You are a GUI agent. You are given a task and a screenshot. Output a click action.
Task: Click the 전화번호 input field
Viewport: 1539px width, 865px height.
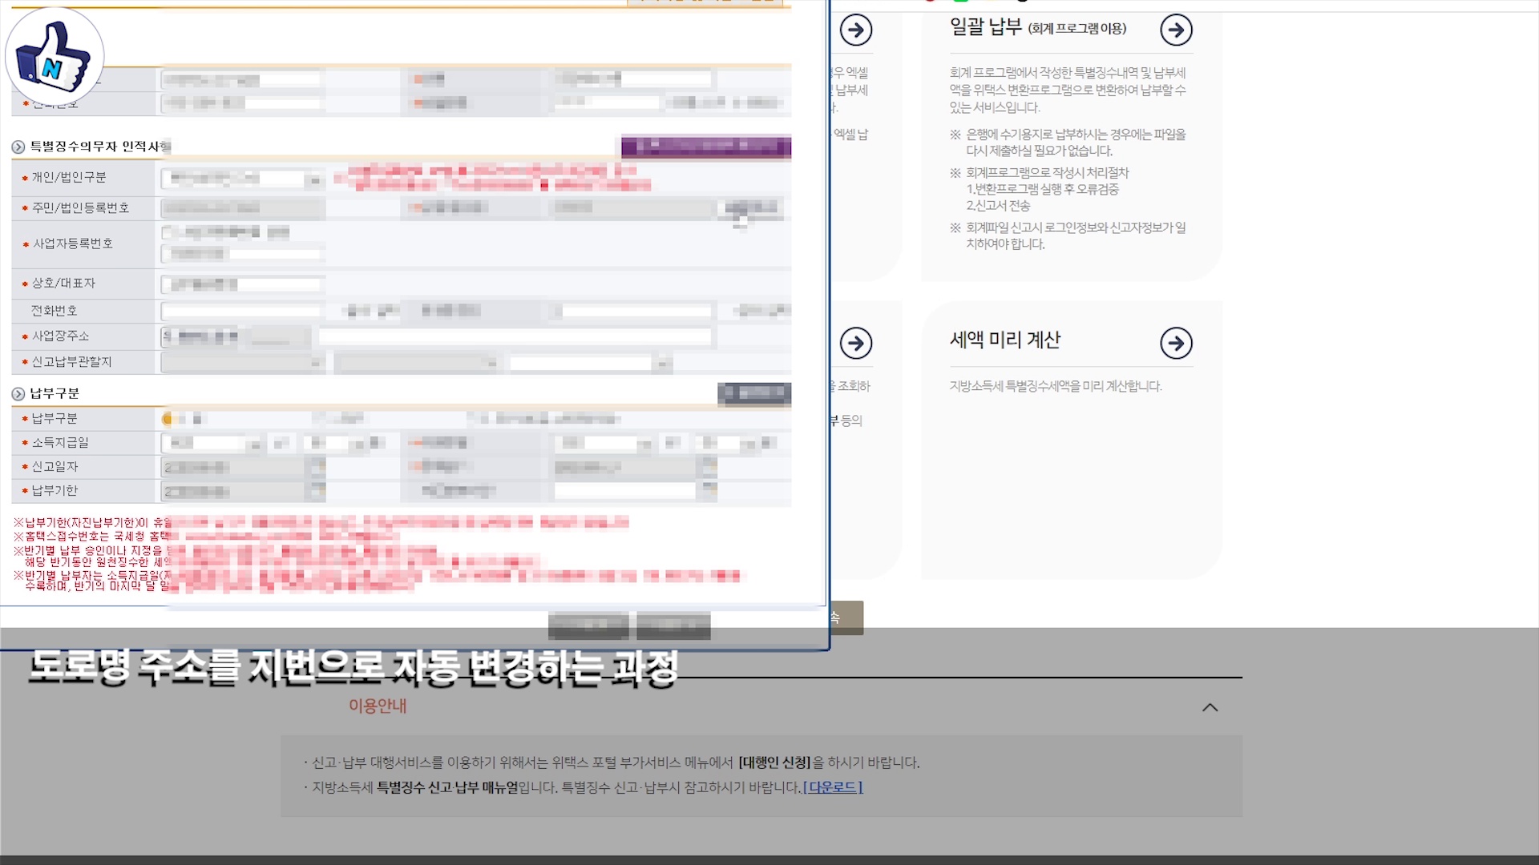(242, 312)
